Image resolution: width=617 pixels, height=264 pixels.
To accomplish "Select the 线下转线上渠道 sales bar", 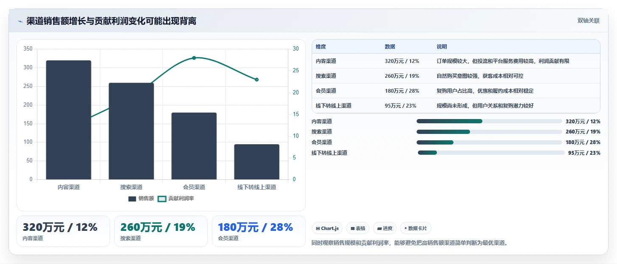I will pyautogui.click(x=256, y=162).
